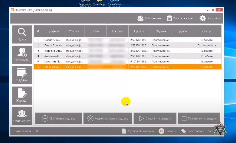Click the Прокси column header
236x143 pixels.
click(x=139, y=31)
